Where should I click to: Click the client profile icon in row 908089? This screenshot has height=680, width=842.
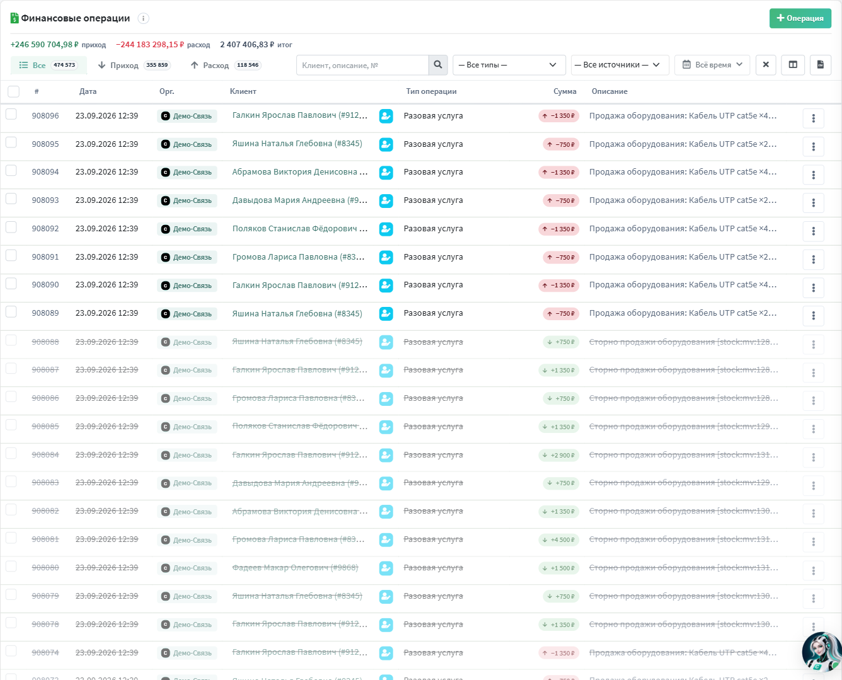pos(386,314)
